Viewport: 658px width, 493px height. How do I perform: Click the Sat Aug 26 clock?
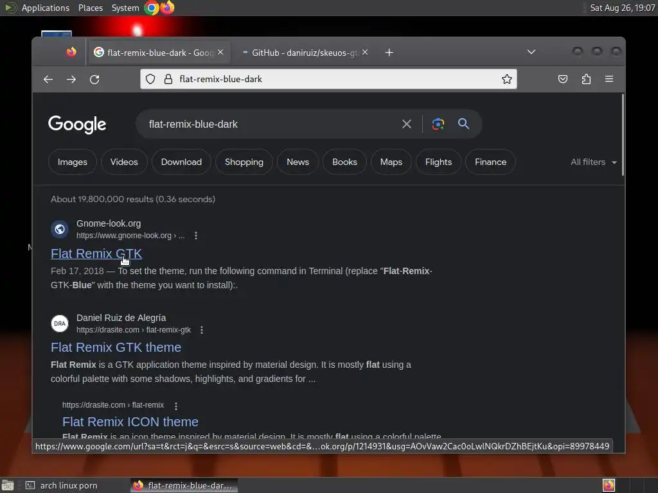[x=622, y=8]
